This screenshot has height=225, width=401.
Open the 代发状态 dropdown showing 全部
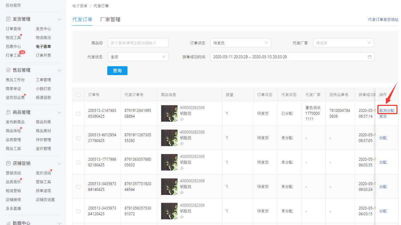pos(138,56)
